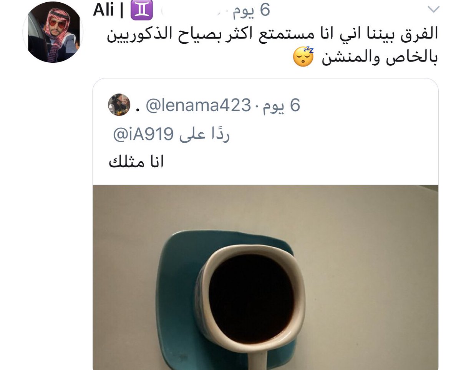Open the @iA919 mention after "ردًا على"
The width and height of the screenshot is (461, 370).
tap(143, 134)
